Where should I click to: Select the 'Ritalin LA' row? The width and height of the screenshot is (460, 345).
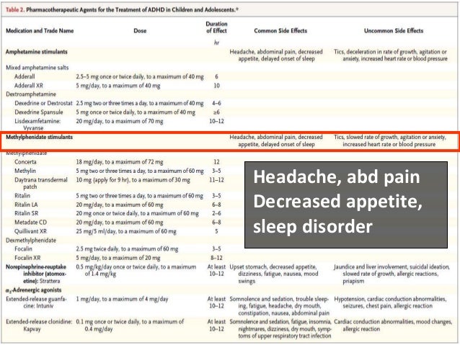coord(26,205)
